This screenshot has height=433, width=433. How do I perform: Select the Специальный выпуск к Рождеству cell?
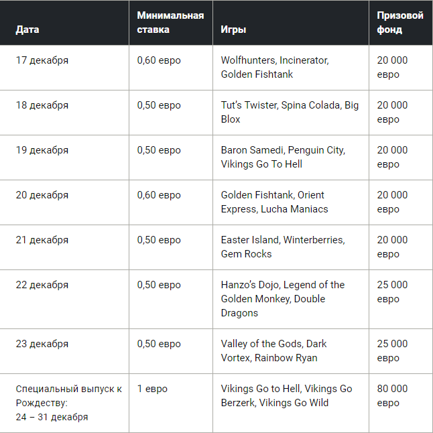(64, 404)
